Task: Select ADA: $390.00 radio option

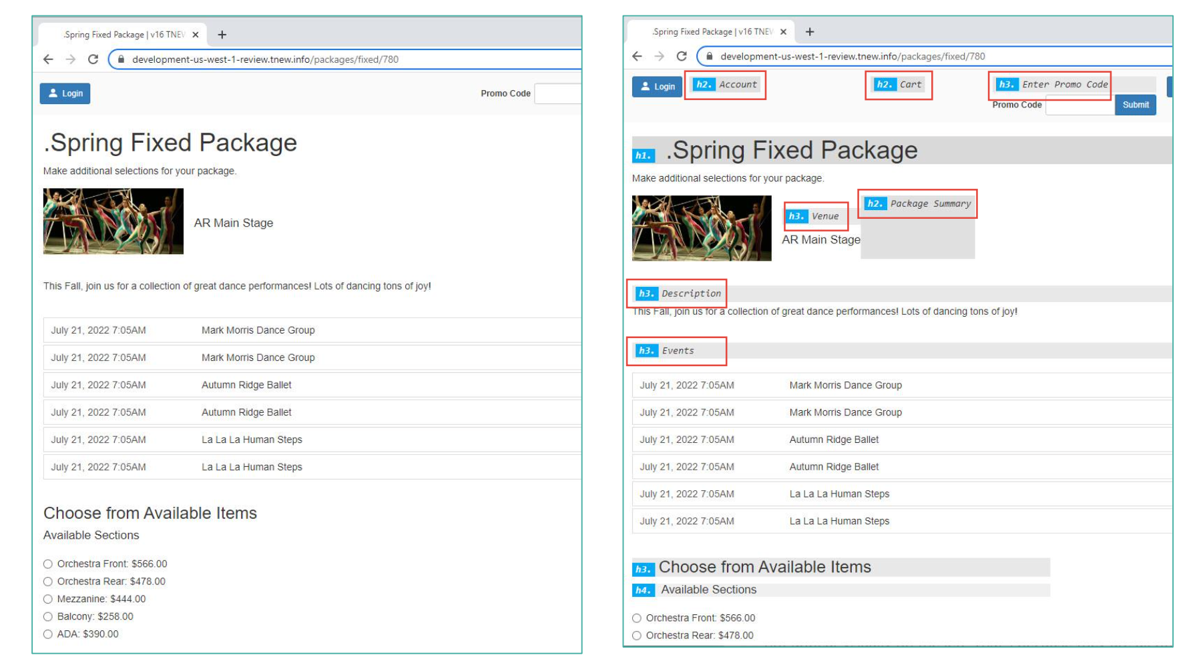Action: coord(48,634)
